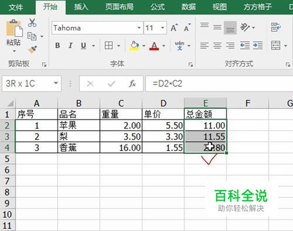The image size is (293, 231).
Task: Toggle bold formatting
Action: tap(57, 46)
